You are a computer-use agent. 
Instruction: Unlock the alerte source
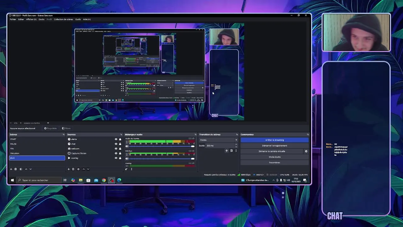coord(120,139)
